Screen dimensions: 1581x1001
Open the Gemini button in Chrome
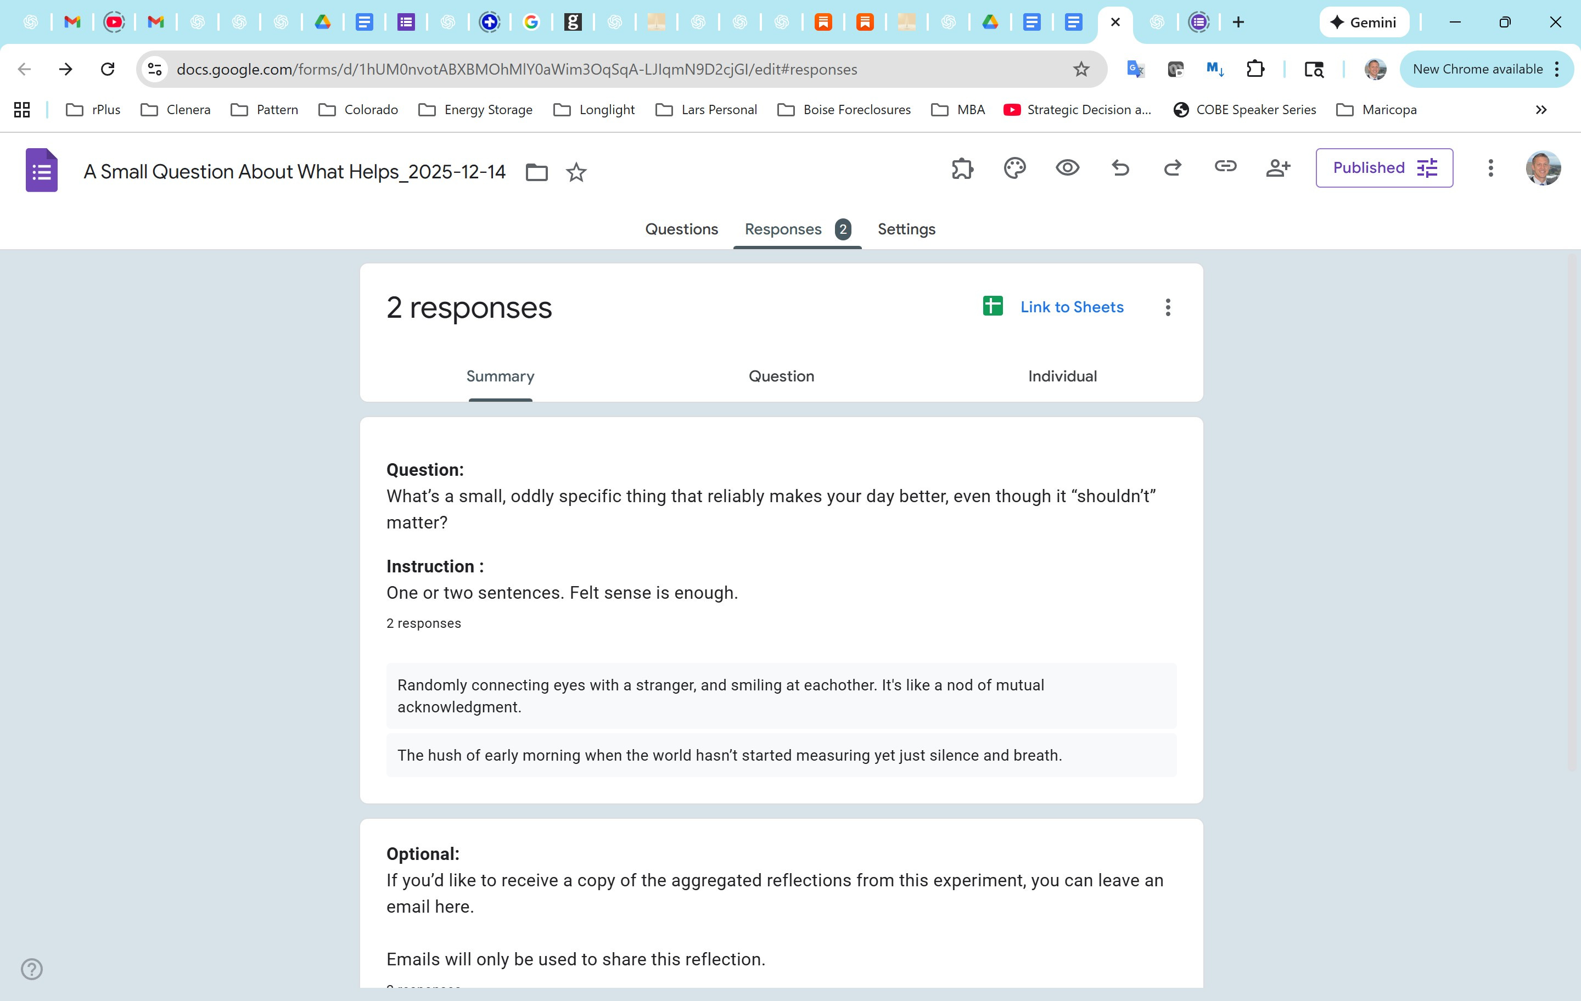(x=1363, y=23)
